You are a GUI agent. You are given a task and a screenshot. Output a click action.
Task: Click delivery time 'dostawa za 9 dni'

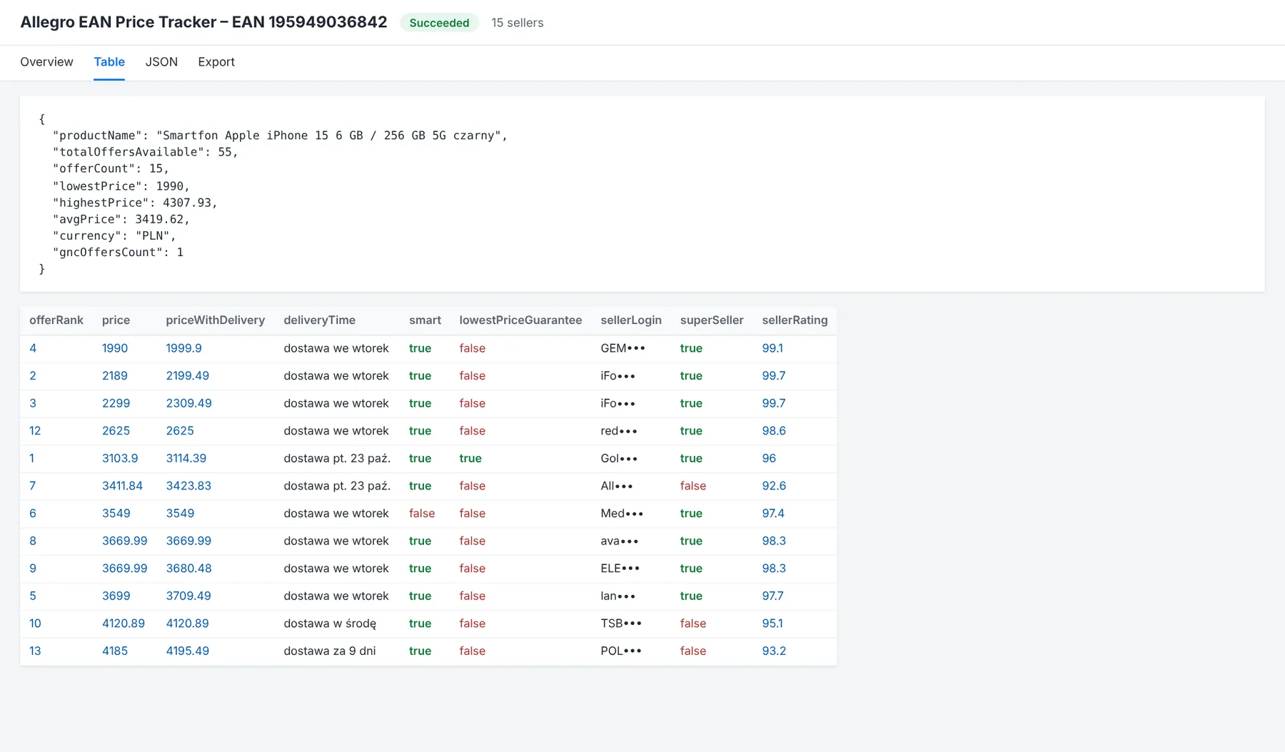coord(330,651)
